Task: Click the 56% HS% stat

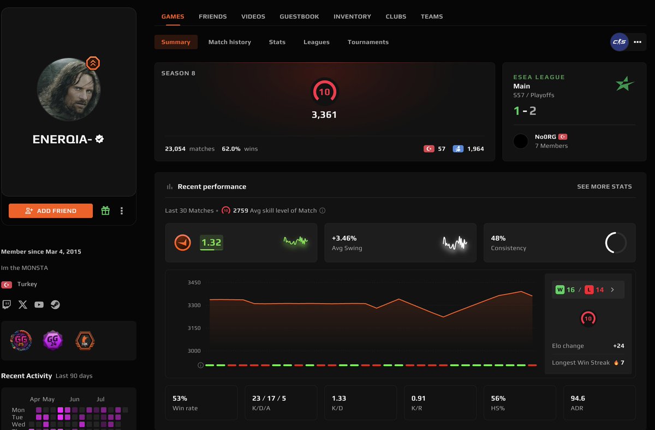Action: 520,403
